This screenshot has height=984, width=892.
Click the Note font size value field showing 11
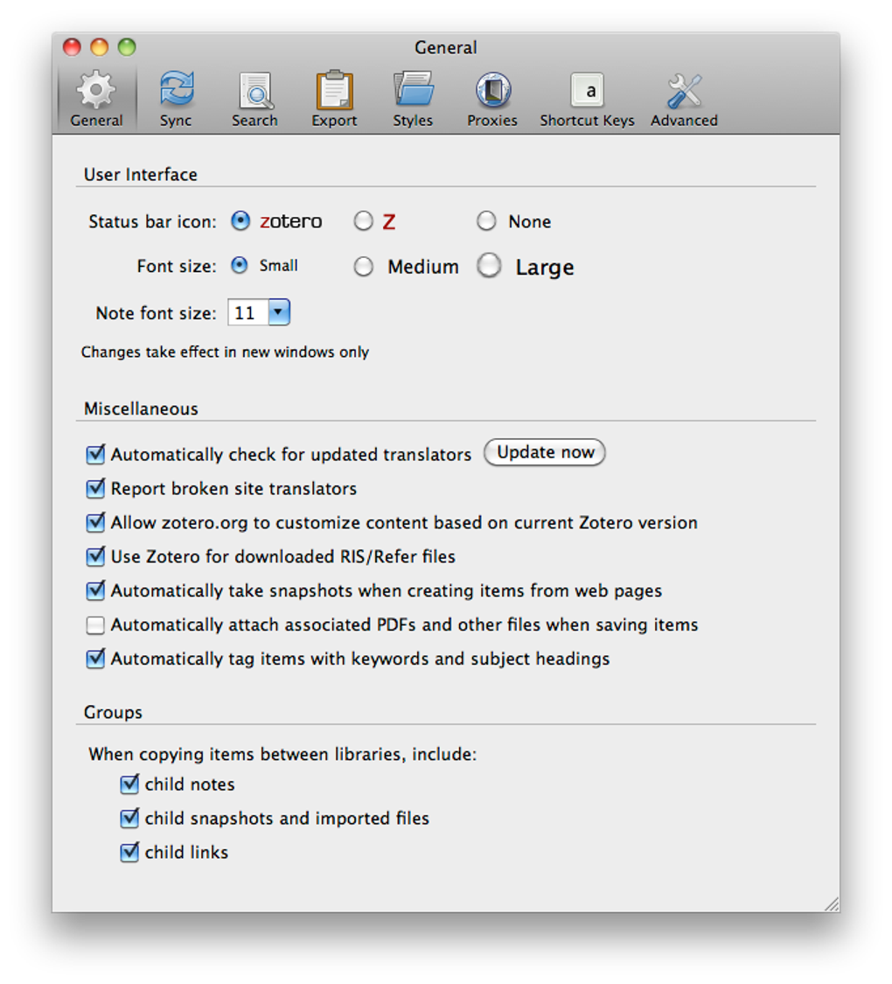click(247, 312)
